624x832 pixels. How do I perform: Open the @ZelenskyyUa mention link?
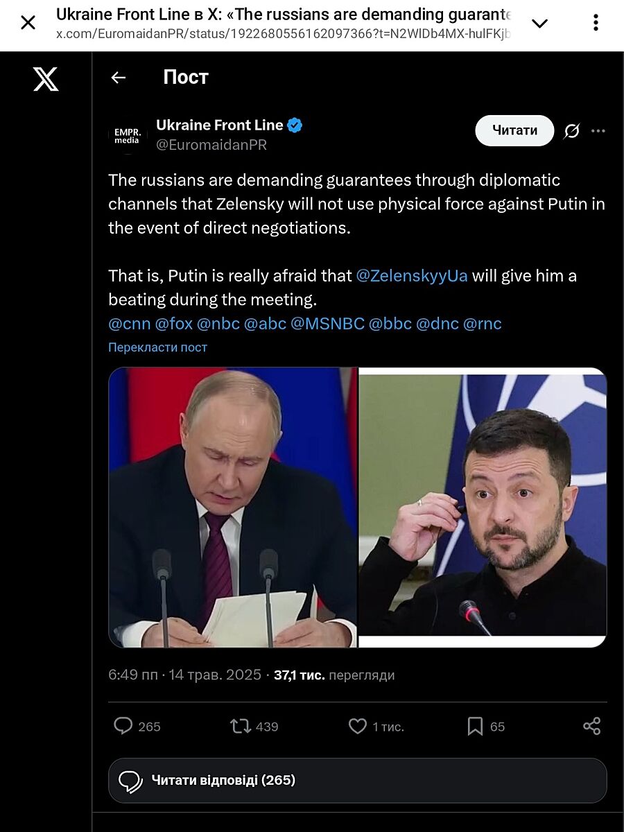click(412, 276)
